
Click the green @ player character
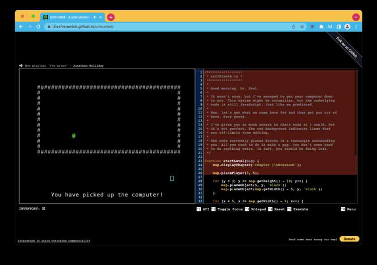click(74, 136)
